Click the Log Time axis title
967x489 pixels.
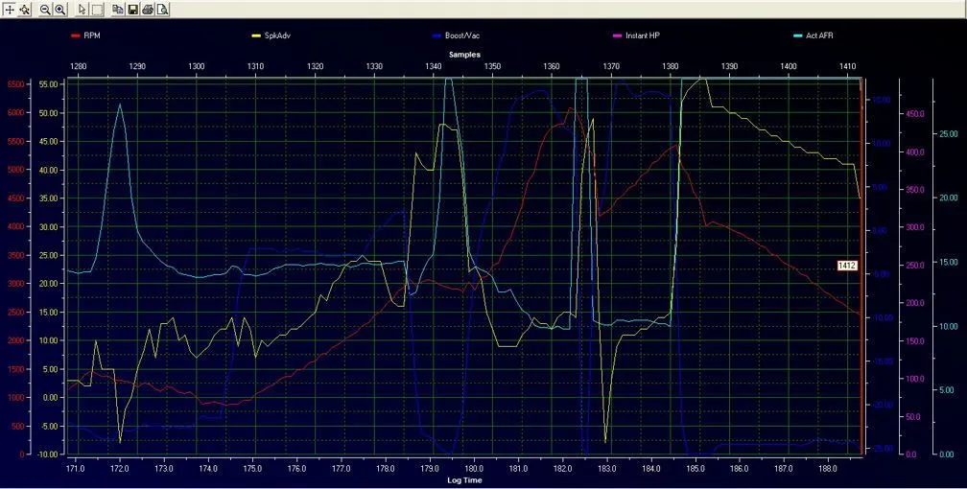pyautogui.click(x=462, y=480)
